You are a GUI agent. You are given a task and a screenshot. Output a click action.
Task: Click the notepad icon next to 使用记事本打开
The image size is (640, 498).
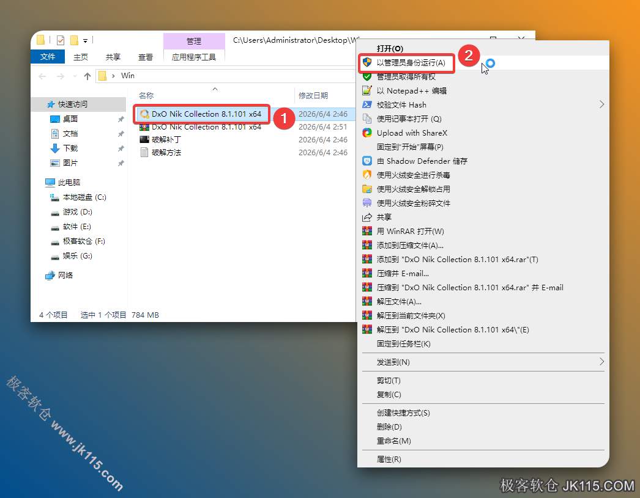pyautogui.click(x=367, y=119)
